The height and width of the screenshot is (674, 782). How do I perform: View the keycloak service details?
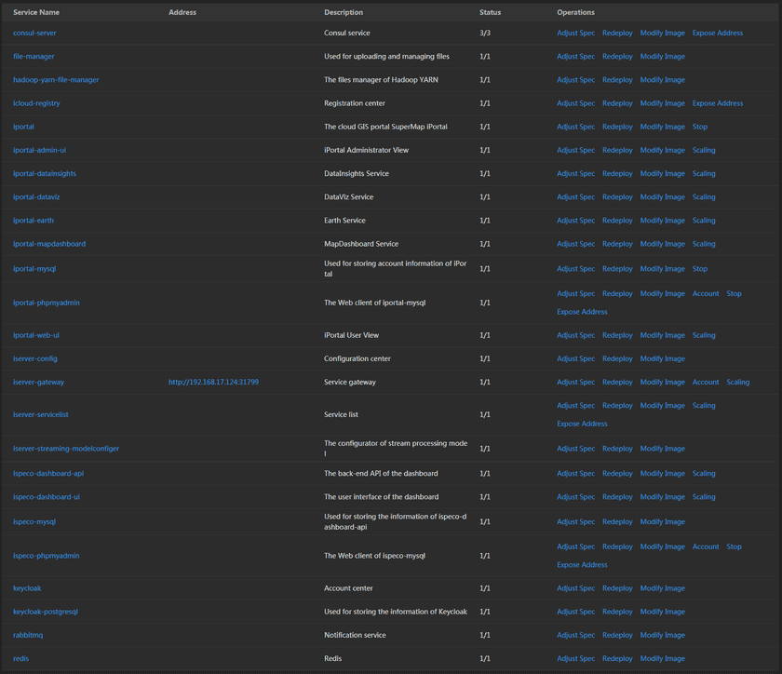coord(27,587)
